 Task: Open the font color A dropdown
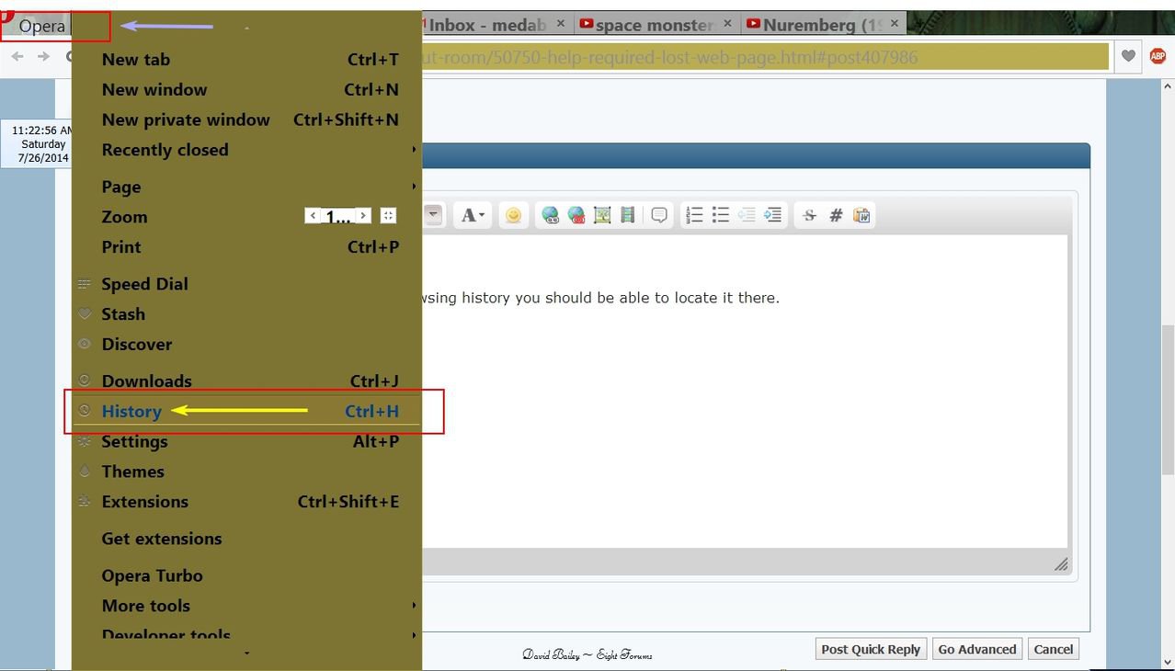tap(473, 215)
